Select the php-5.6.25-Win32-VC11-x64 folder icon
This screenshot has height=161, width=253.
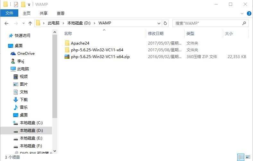coord(67,50)
